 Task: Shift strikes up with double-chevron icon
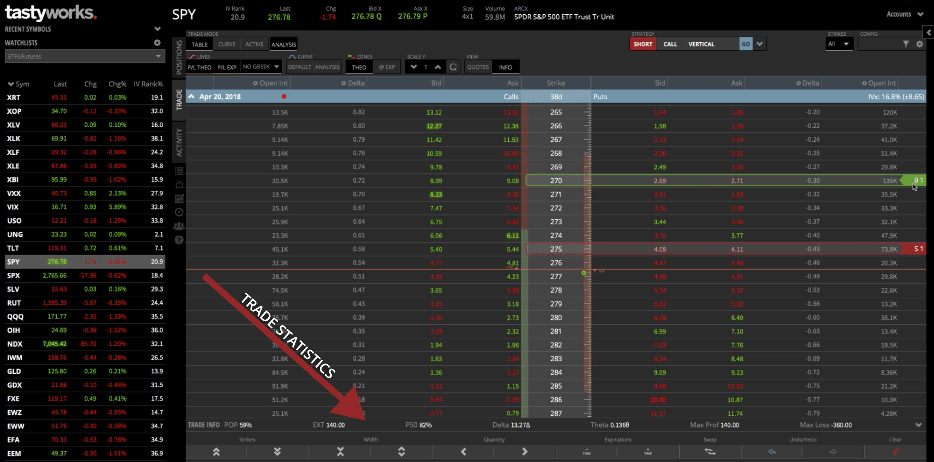(x=216, y=452)
